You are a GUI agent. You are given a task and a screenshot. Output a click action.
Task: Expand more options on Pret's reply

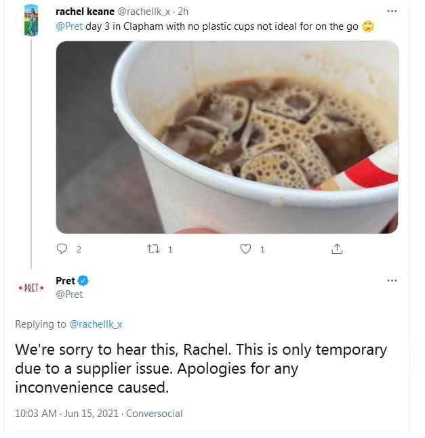(x=392, y=280)
